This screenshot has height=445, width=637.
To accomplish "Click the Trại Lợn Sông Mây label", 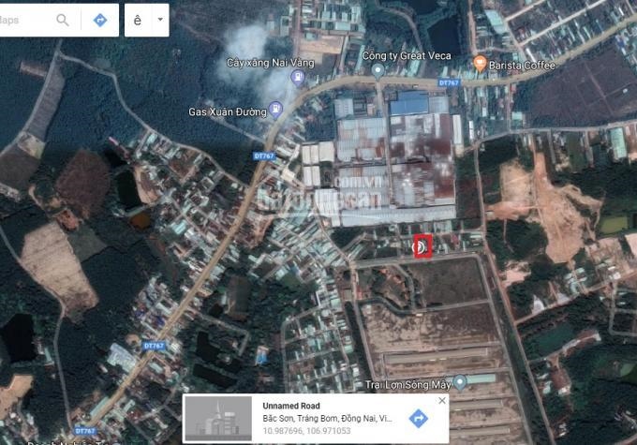I will (408, 384).
